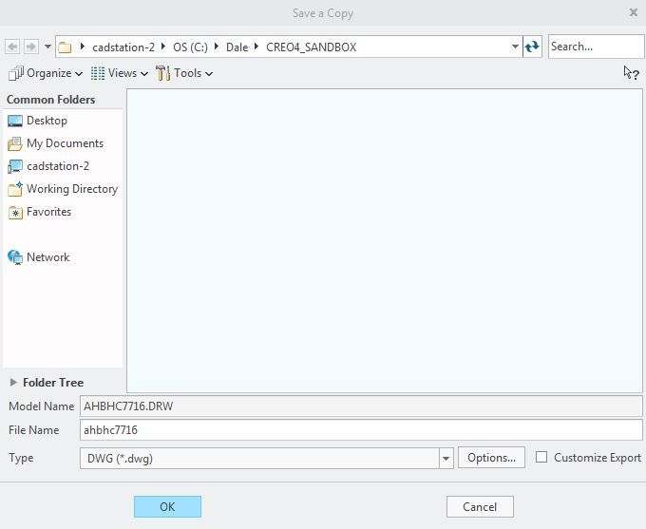Click the Favorites star folder icon
This screenshot has height=529, width=646.
point(15,213)
